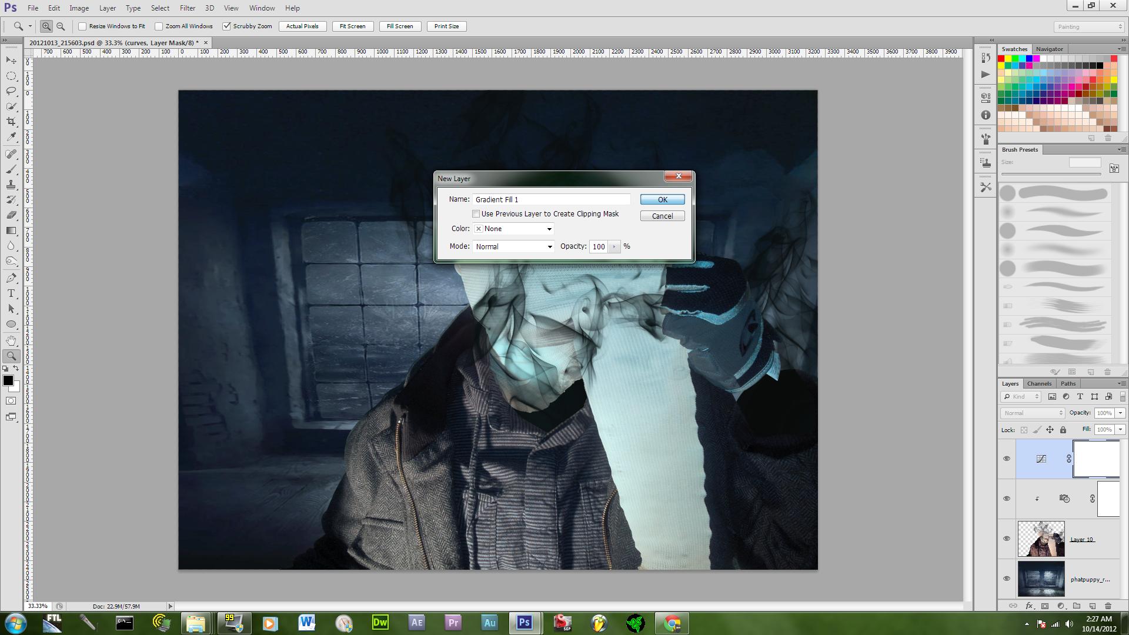Open the Filter menu
1129x635 pixels.
(x=187, y=8)
